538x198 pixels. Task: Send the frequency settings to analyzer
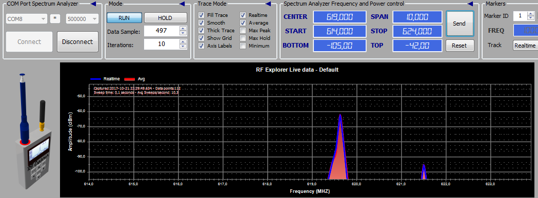click(460, 24)
